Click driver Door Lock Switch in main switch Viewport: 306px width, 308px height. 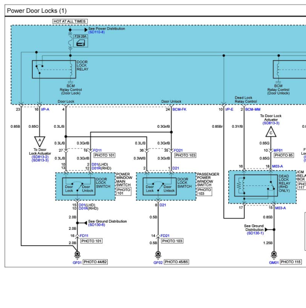(x=79, y=186)
